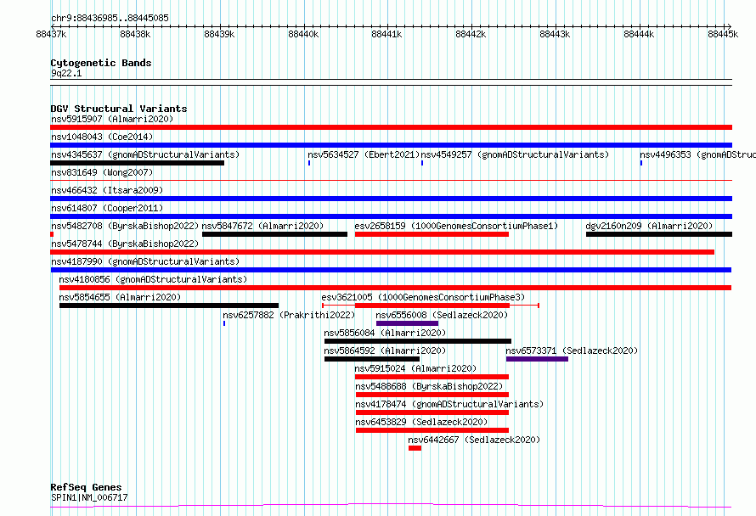Open nsv466432 (Itsara2009) label
756x516 pixels.
coord(107,190)
